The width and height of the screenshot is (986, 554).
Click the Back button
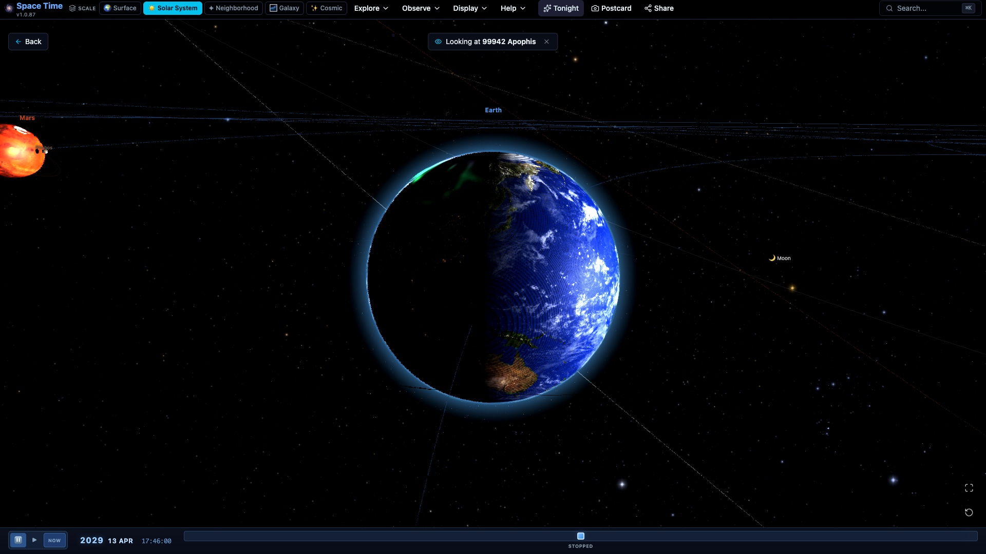click(28, 42)
